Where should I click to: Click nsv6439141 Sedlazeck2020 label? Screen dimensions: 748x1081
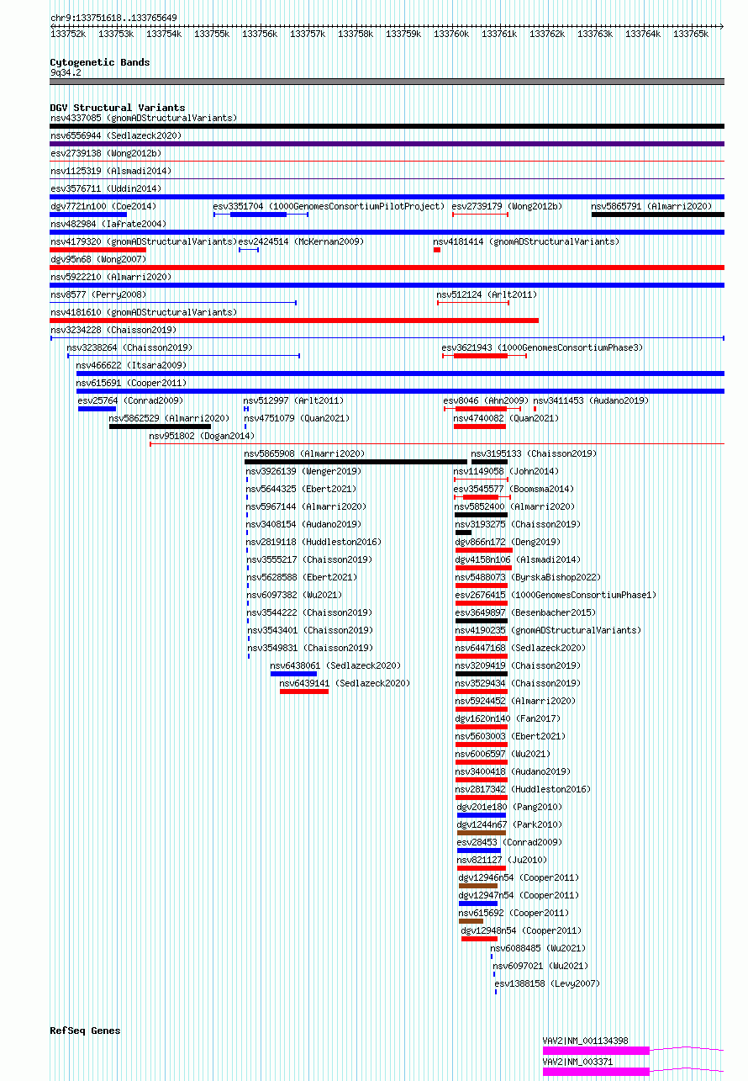(x=345, y=684)
